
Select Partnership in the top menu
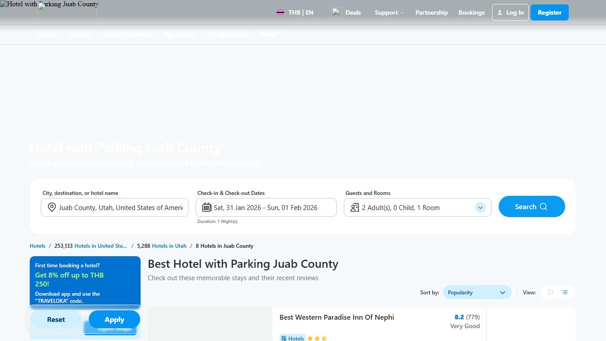[x=432, y=12]
